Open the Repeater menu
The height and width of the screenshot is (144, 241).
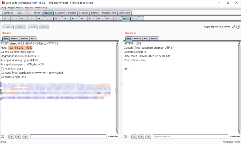pyautogui.click(x=29, y=8)
